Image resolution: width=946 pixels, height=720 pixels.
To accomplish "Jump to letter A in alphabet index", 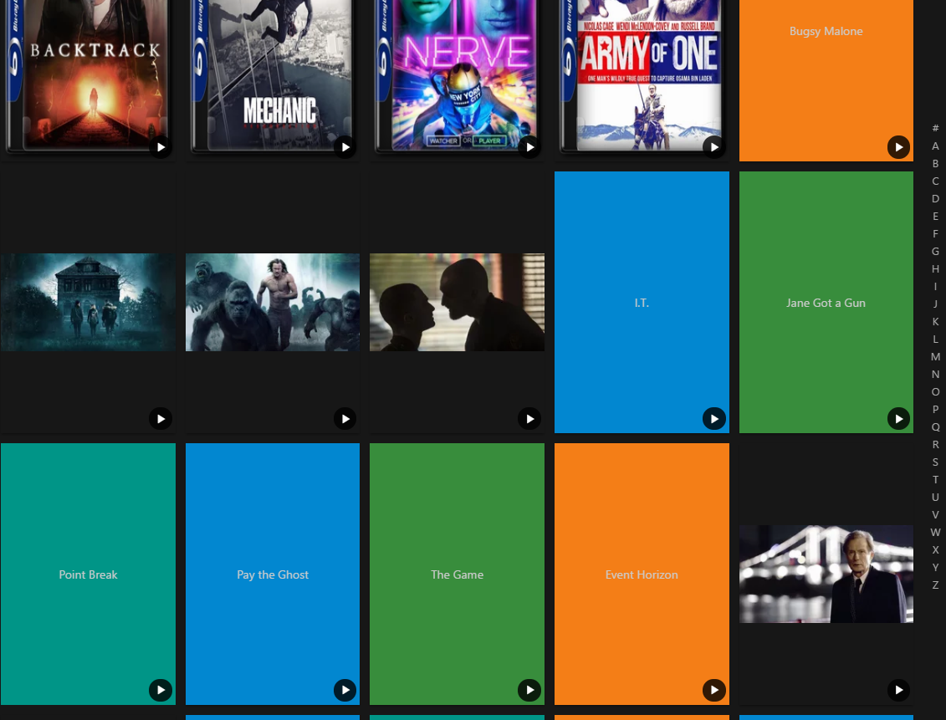I will pyautogui.click(x=935, y=146).
